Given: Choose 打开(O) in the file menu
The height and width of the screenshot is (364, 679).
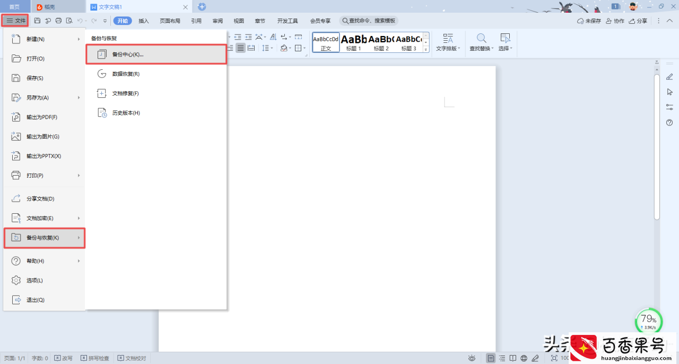Looking at the screenshot, I should point(44,59).
